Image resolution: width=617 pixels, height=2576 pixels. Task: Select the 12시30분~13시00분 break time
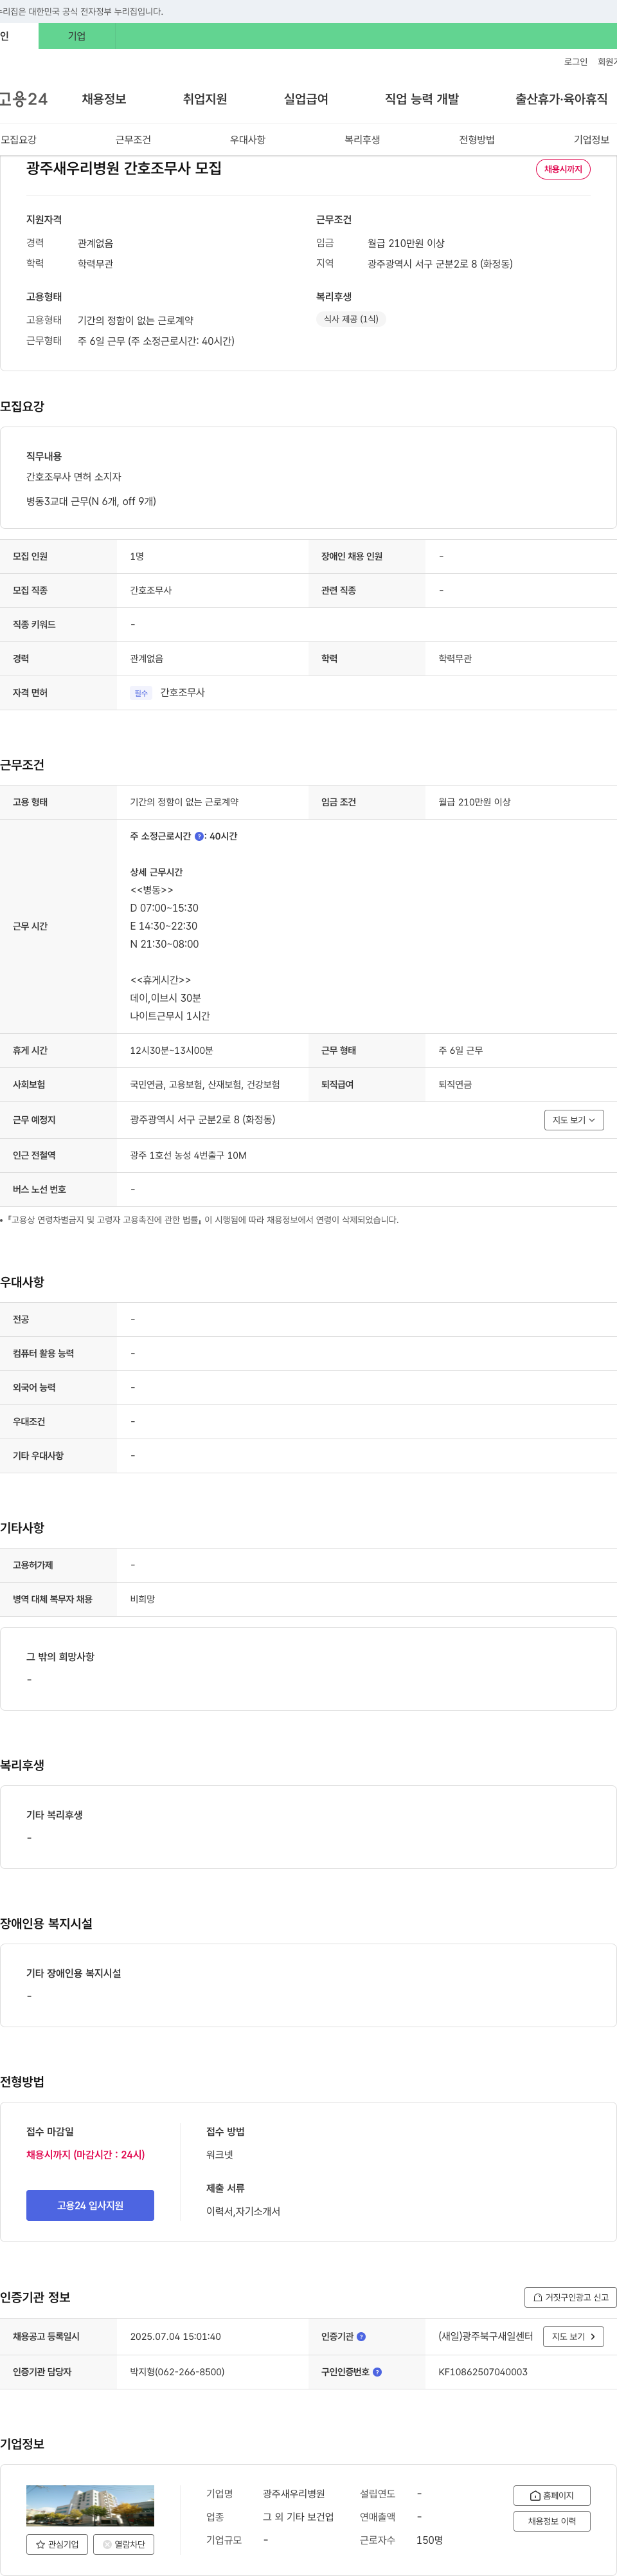172,1050
